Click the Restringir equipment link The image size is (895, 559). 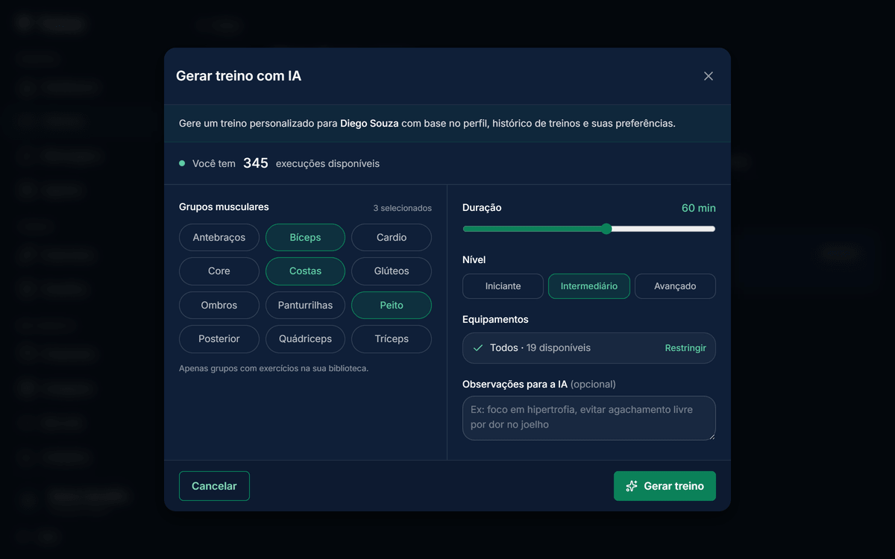coord(685,348)
